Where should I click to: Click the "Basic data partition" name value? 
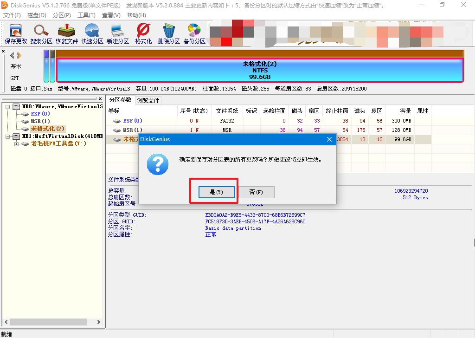pos(233,228)
